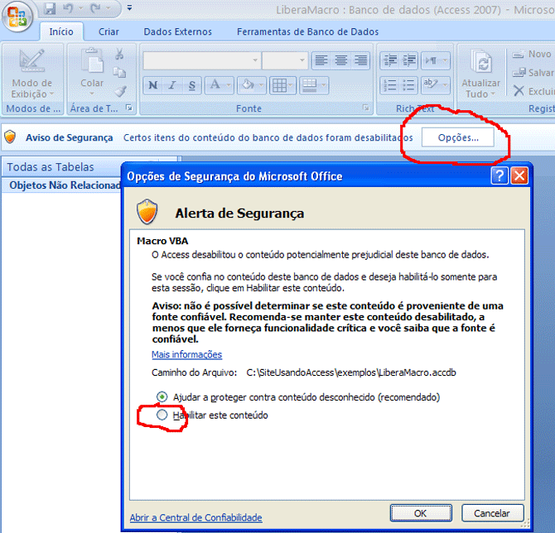Viewport: 555px width, 533px height.
Task: Click Salvar record button
Action: (533, 73)
